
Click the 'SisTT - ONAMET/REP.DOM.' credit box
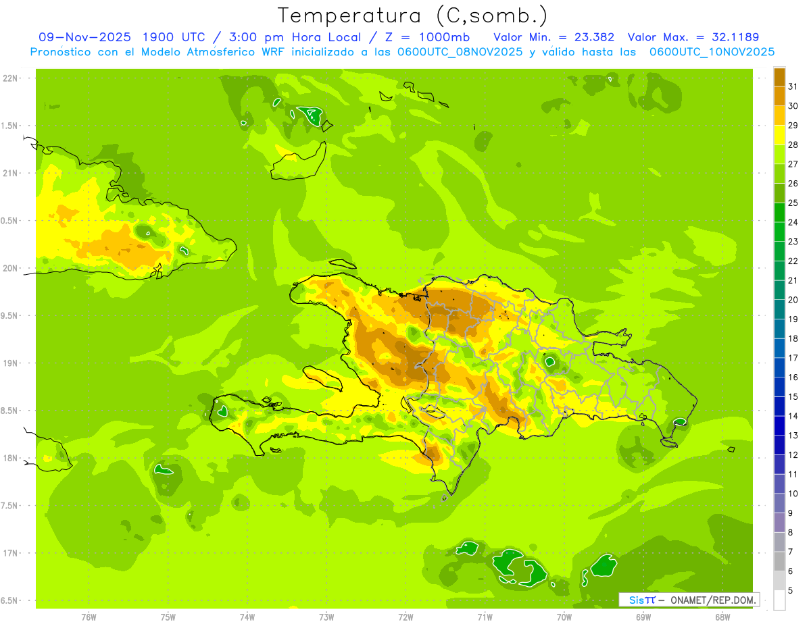(689, 600)
